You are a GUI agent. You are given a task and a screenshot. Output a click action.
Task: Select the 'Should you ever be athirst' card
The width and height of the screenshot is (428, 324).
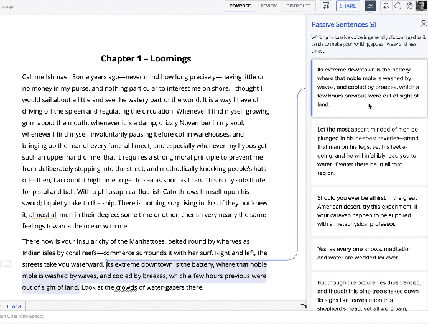point(369,211)
